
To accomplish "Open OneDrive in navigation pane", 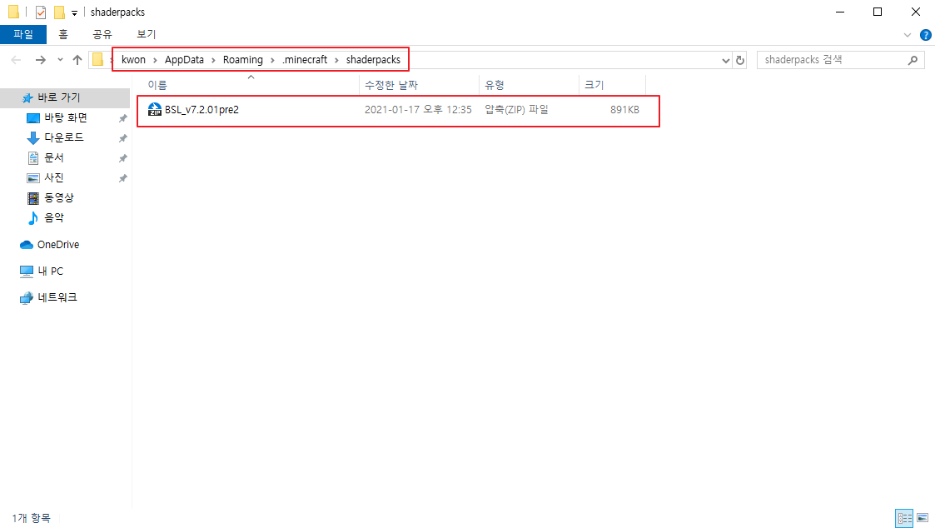I will (57, 245).
